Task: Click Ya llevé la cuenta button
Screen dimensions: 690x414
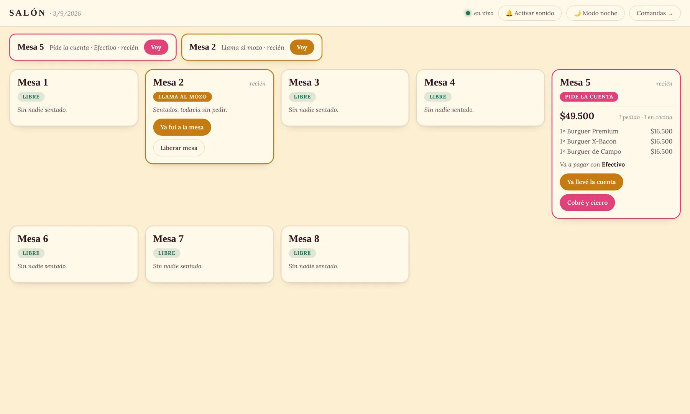Action: click(x=591, y=182)
